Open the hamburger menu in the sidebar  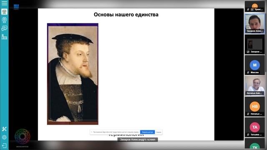coord(4,3)
